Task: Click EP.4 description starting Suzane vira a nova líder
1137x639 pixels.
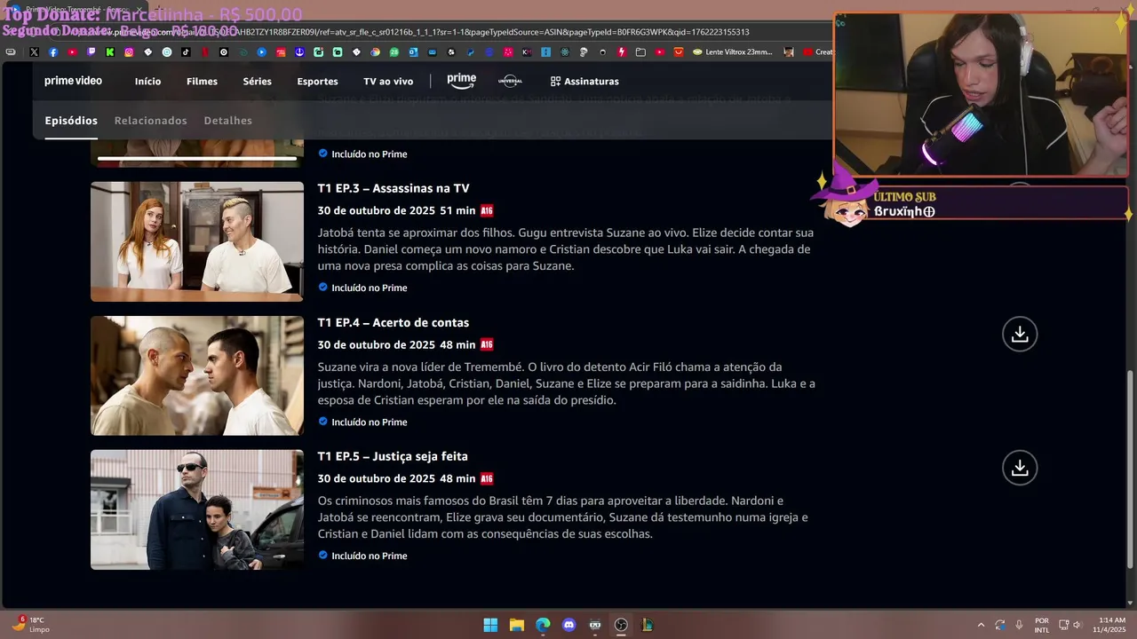Action: 567,383
